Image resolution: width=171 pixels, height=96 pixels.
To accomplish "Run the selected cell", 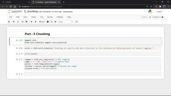I will (x=42, y=22).
